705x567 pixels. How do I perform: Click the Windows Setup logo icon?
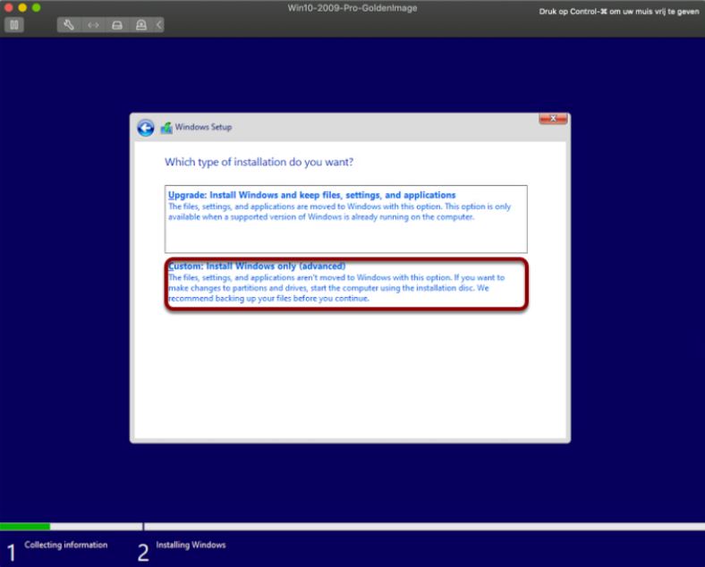166,128
